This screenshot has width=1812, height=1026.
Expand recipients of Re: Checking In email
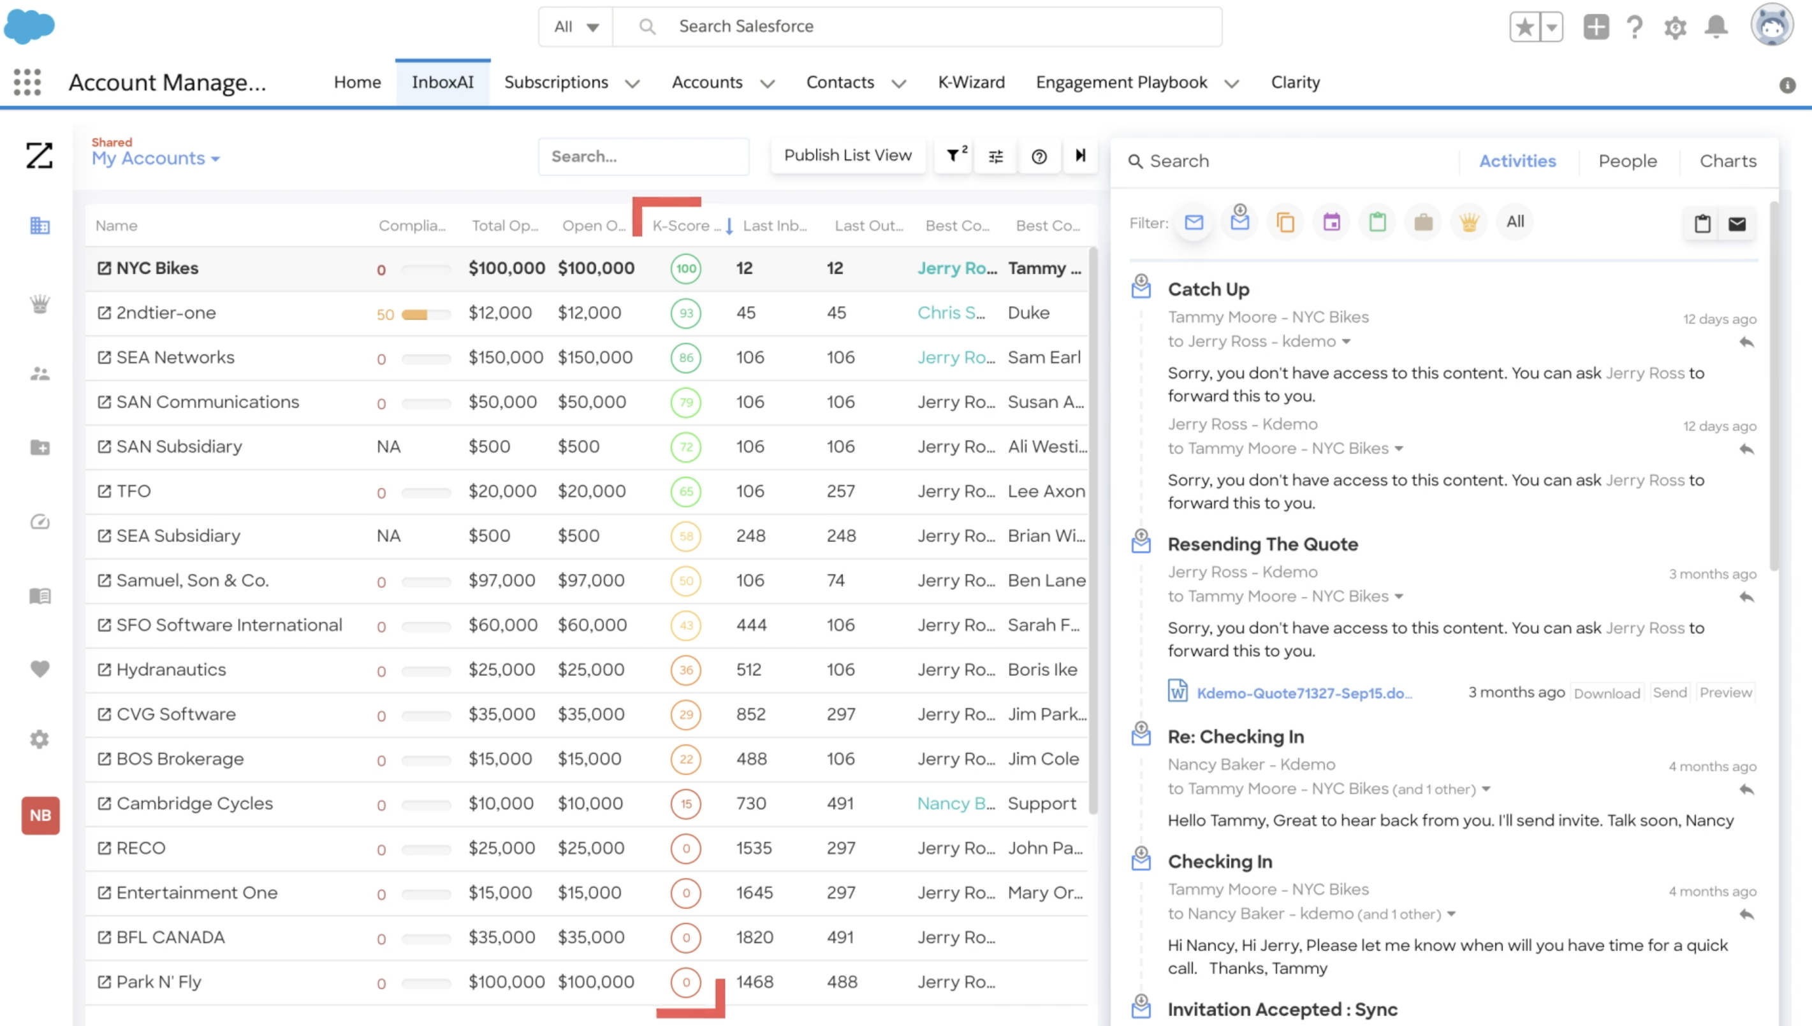(1485, 789)
